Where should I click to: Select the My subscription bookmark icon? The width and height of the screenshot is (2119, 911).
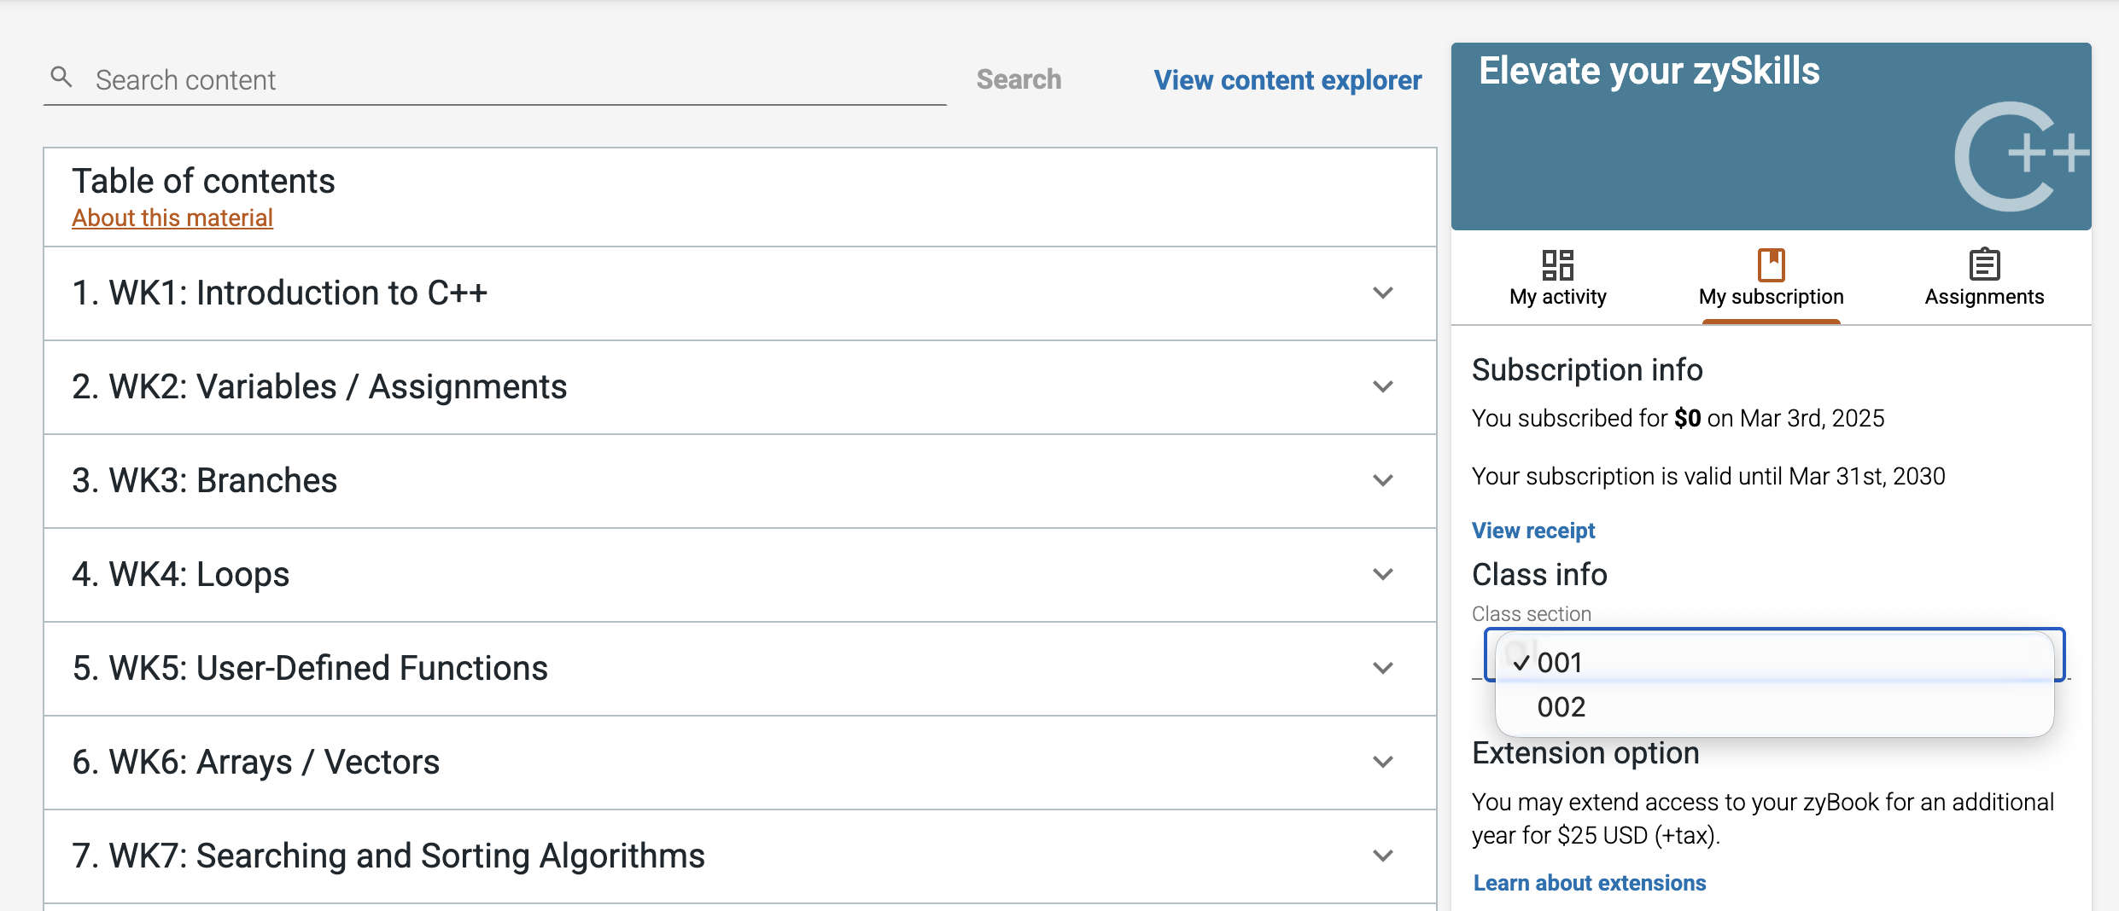click(x=1771, y=264)
